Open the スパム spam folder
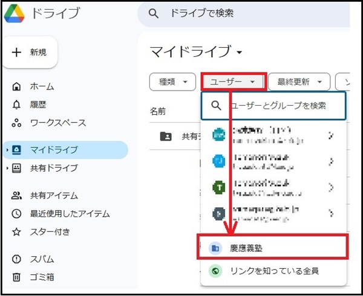 (42, 259)
